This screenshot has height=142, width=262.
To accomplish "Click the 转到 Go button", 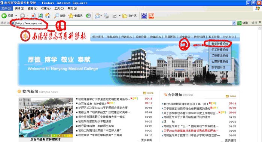I will pos(243,23).
